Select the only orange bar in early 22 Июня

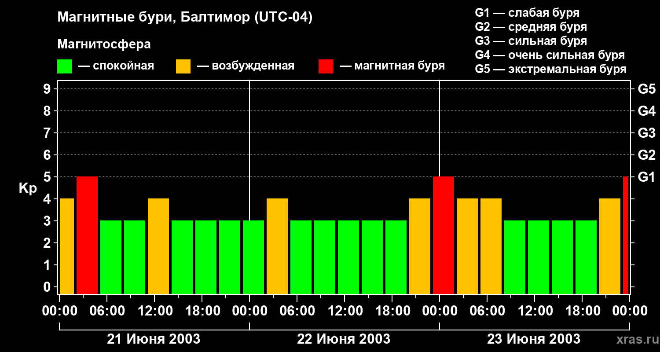point(277,246)
